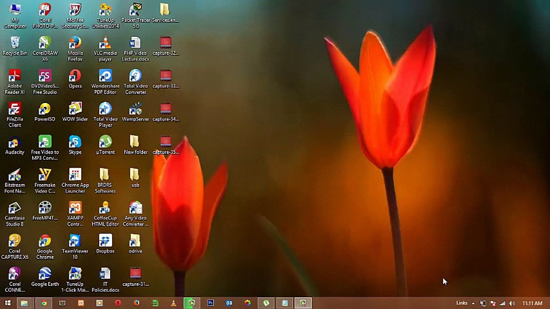Select XAMPP Control Panel icon

75,214
